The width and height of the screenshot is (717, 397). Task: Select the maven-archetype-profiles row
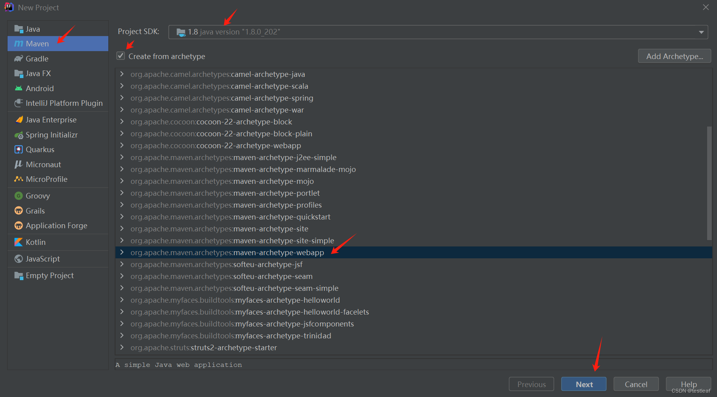coord(414,205)
